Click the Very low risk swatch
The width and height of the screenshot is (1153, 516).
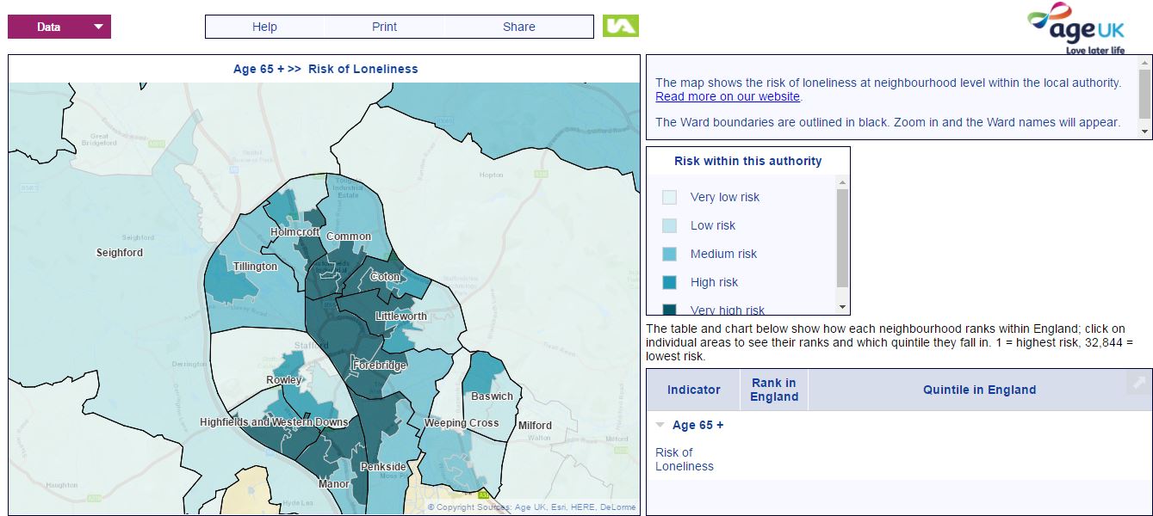[669, 197]
